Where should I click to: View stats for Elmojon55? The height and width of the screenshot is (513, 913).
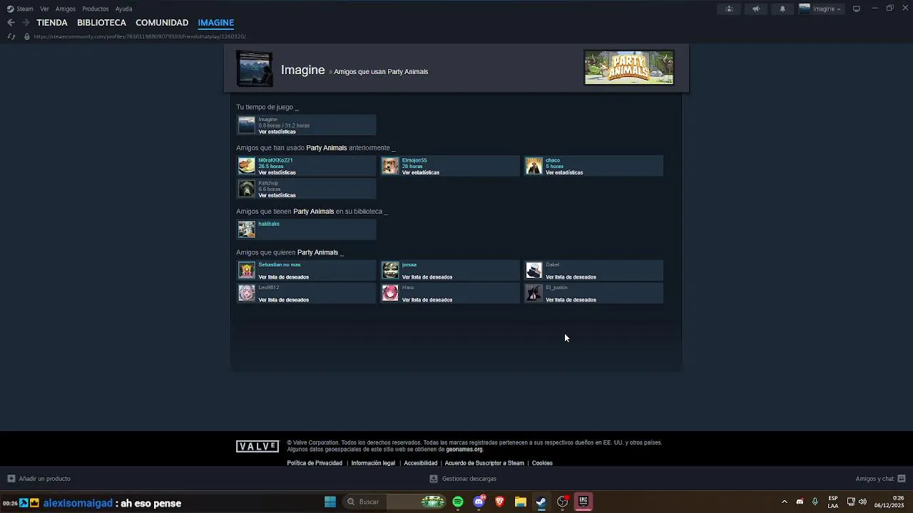(421, 172)
